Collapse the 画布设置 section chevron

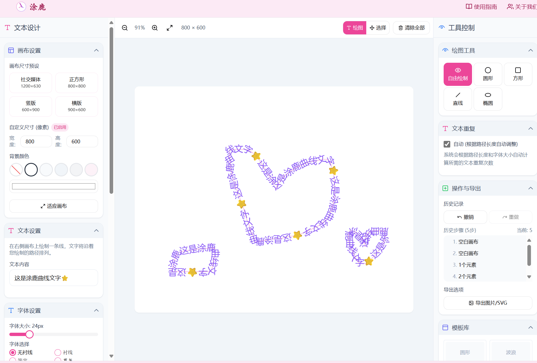[x=96, y=50]
